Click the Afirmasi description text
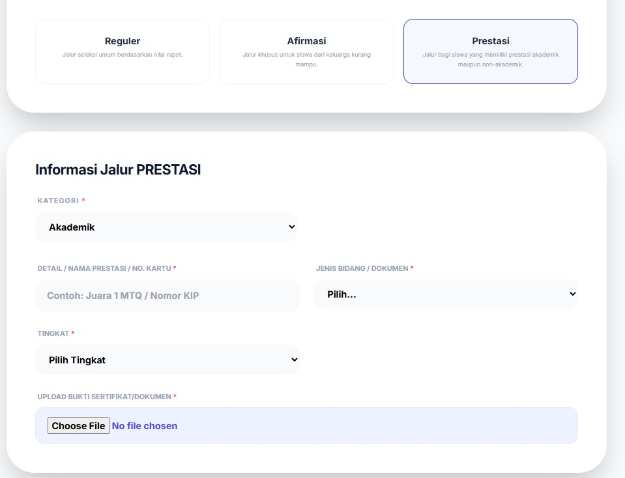Screen dimensions: 625x478 coord(306,59)
